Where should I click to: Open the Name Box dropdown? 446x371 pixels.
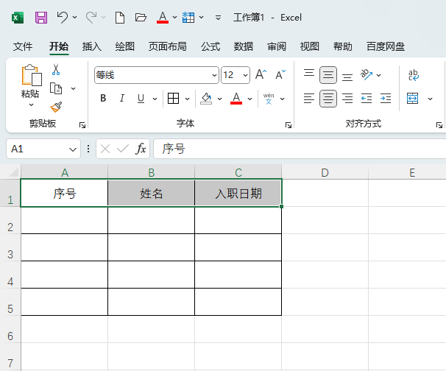pyautogui.click(x=73, y=149)
